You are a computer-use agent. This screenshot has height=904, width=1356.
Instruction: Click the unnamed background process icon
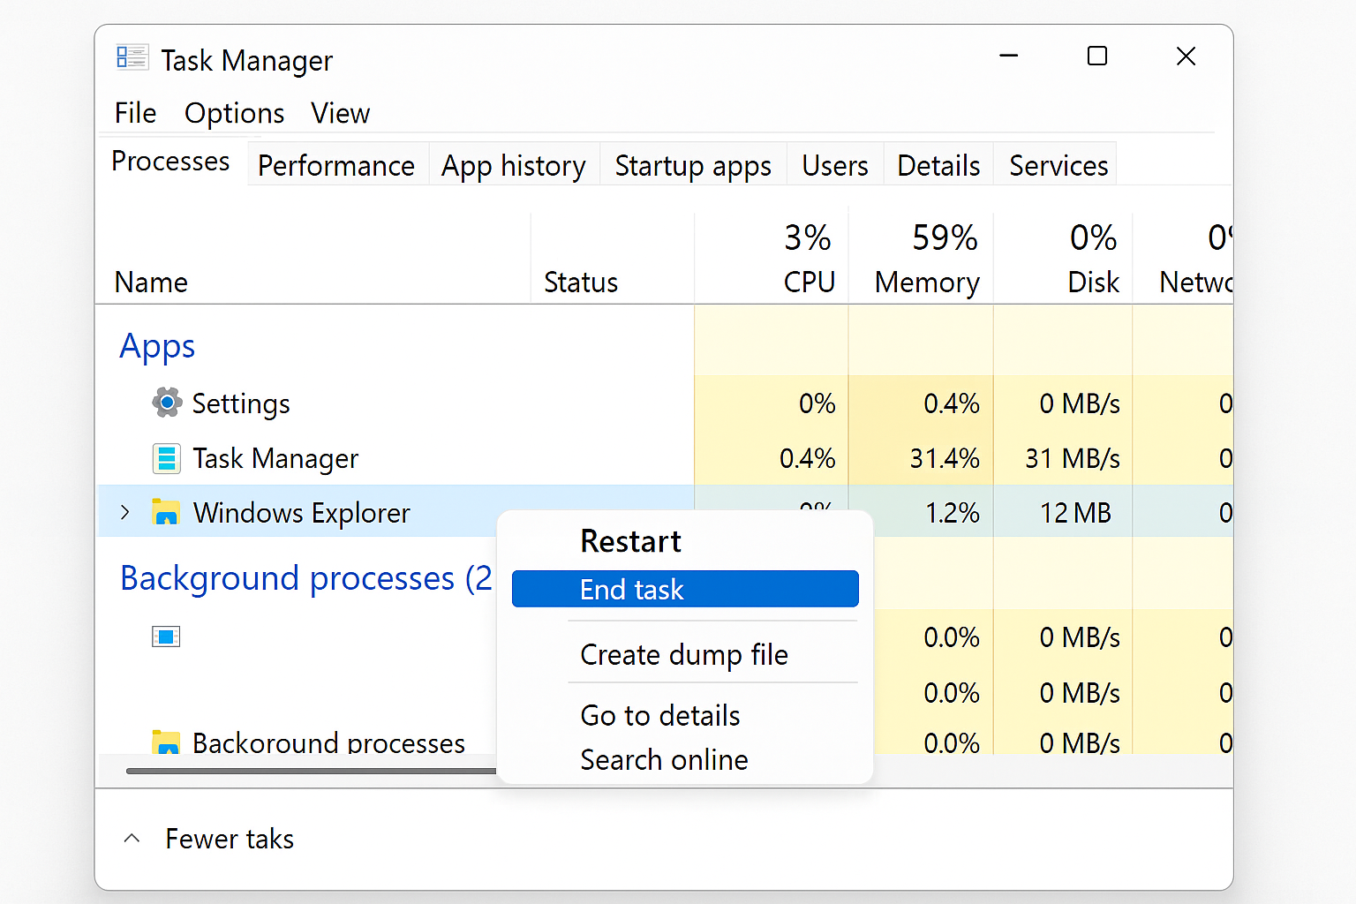click(166, 637)
